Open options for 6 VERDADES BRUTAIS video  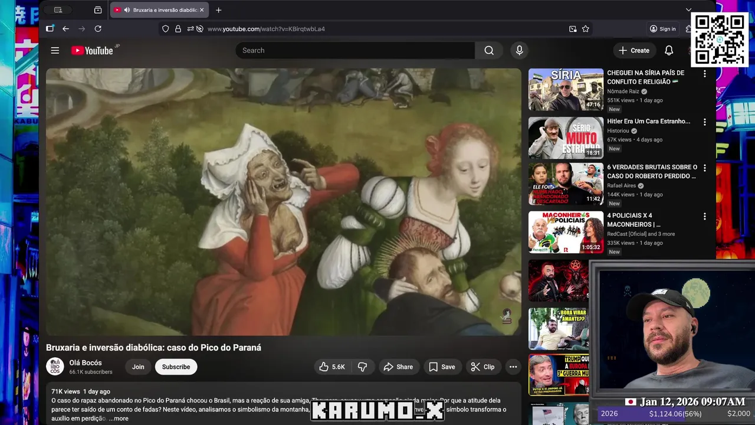[704, 168]
